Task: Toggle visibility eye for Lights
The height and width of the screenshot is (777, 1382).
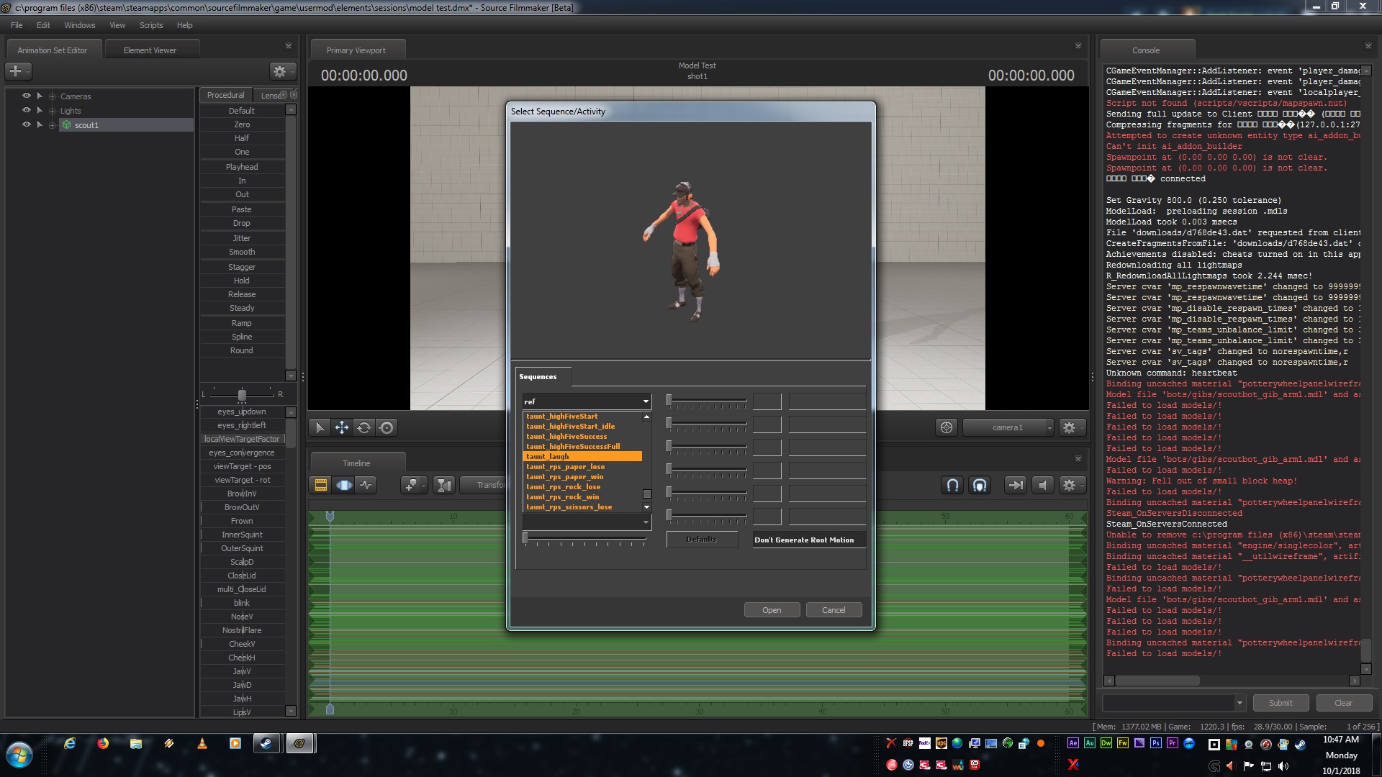Action: click(27, 110)
